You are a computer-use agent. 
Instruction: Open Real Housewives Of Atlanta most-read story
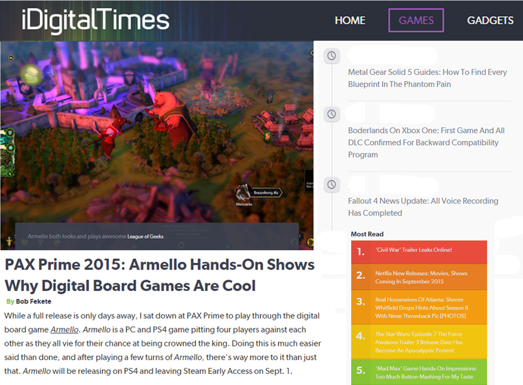pos(421,307)
